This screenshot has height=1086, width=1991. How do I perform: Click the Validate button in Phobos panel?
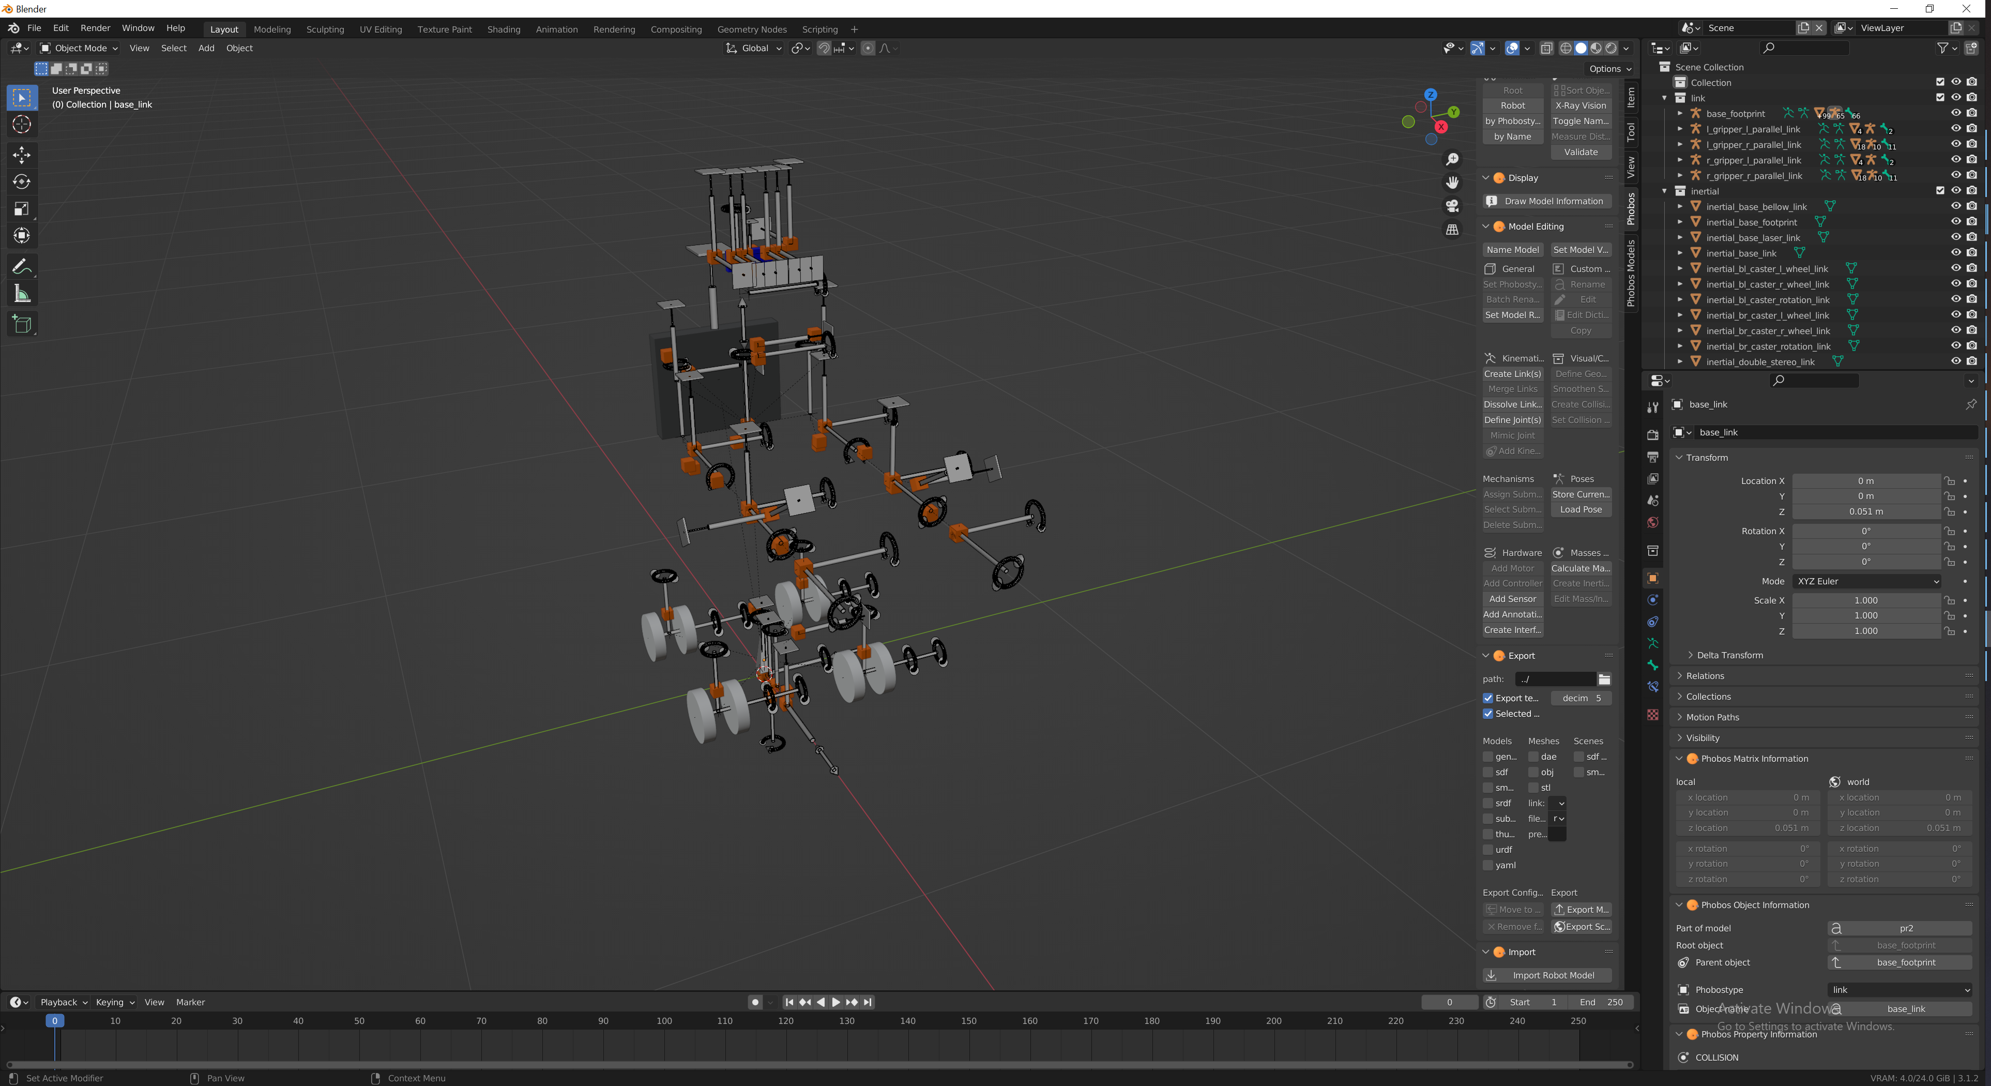tap(1580, 152)
